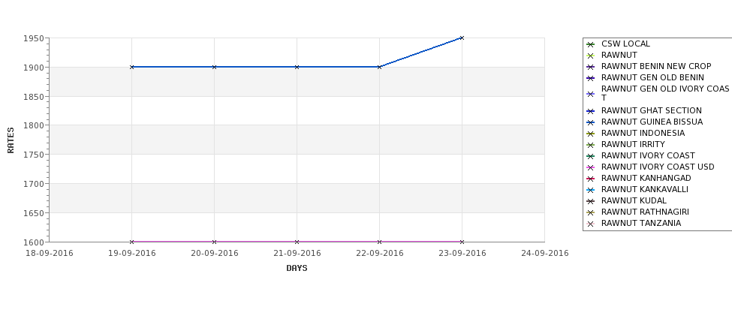The image size is (732, 322).
Task: Click the DAYS axis title
Action: point(297,269)
